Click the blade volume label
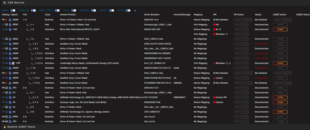Viewport: 310px width, 130px height. [176, 68]
